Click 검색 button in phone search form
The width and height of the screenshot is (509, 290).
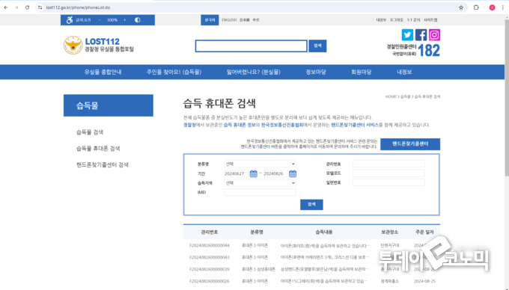coord(311,205)
